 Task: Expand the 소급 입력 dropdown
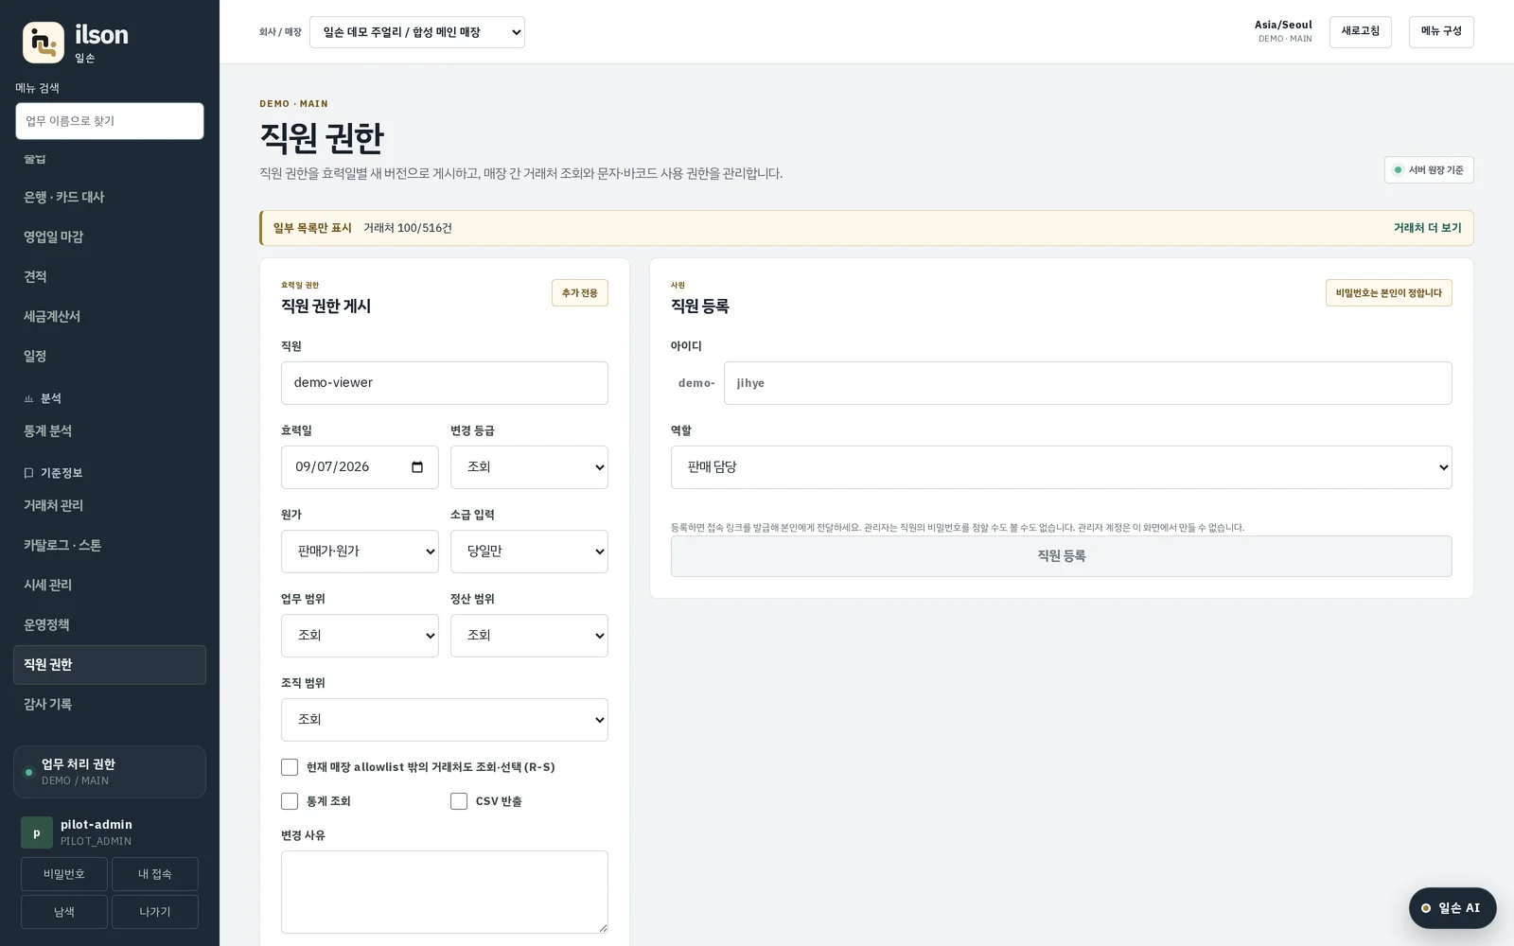pyautogui.click(x=529, y=552)
